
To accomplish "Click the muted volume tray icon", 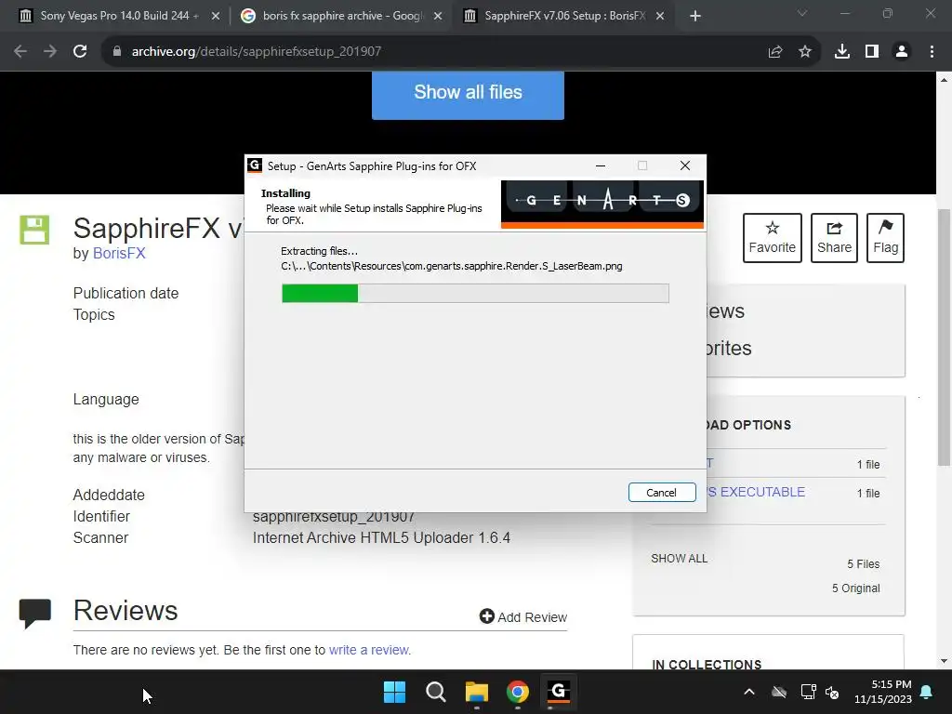I will pos(832,692).
